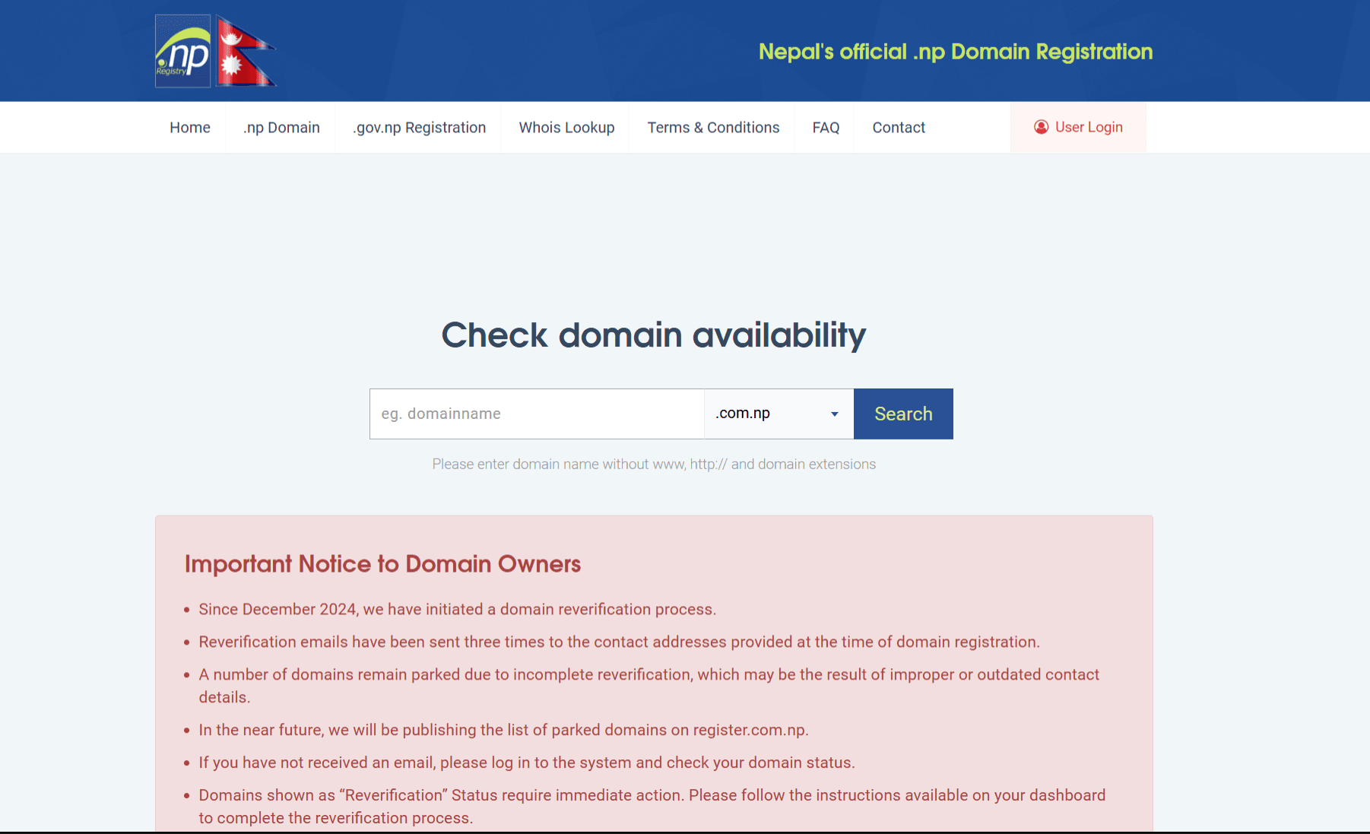This screenshot has width=1370, height=834.
Task: Open the .np Domain menu item
Action: click(281, 128)
